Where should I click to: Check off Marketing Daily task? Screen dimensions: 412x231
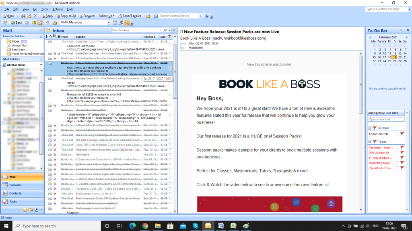(397, 163)
